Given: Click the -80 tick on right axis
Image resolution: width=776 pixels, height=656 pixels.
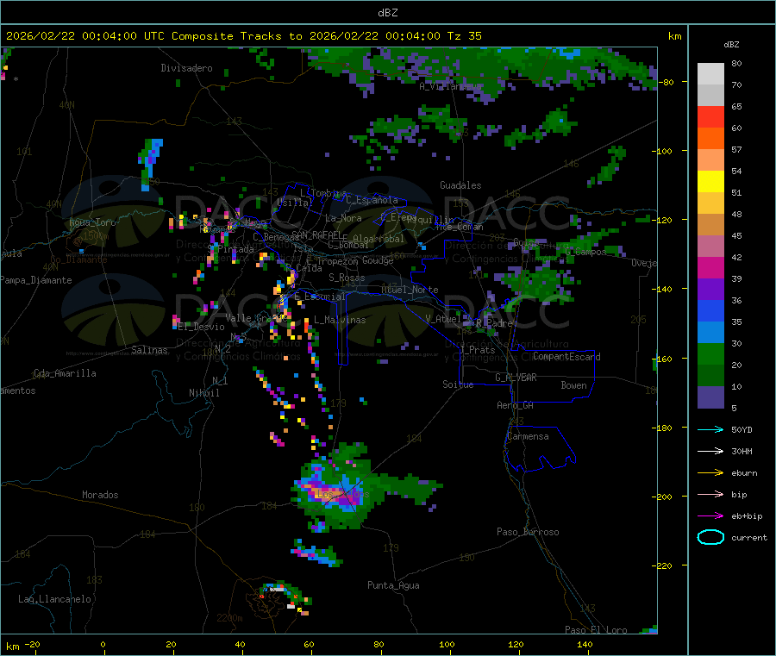Looking at the screenshot, I should [668, 82].
